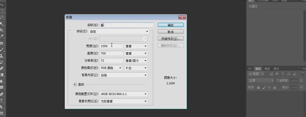Collapse the 高级 advanced section

[x=75, y=84]
